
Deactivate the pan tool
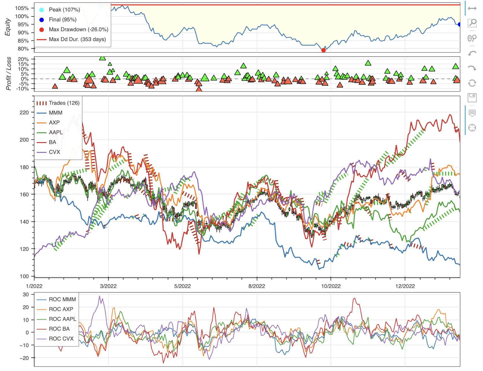point(473,9)
